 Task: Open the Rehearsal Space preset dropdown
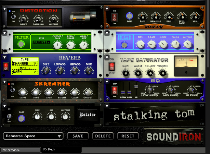click(x=33, y=136)
